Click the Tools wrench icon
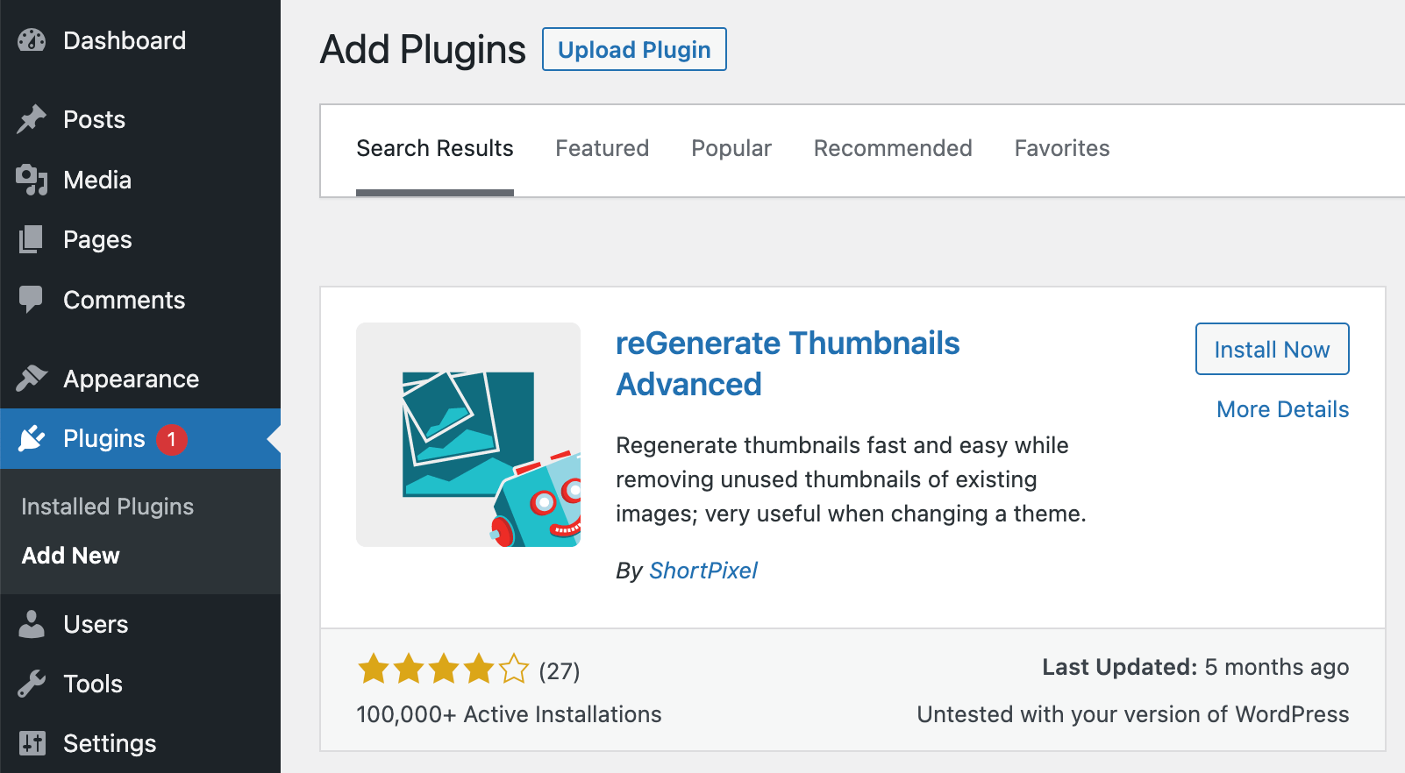The height and width of the screenshot is (773, 1405). point(32,684)
